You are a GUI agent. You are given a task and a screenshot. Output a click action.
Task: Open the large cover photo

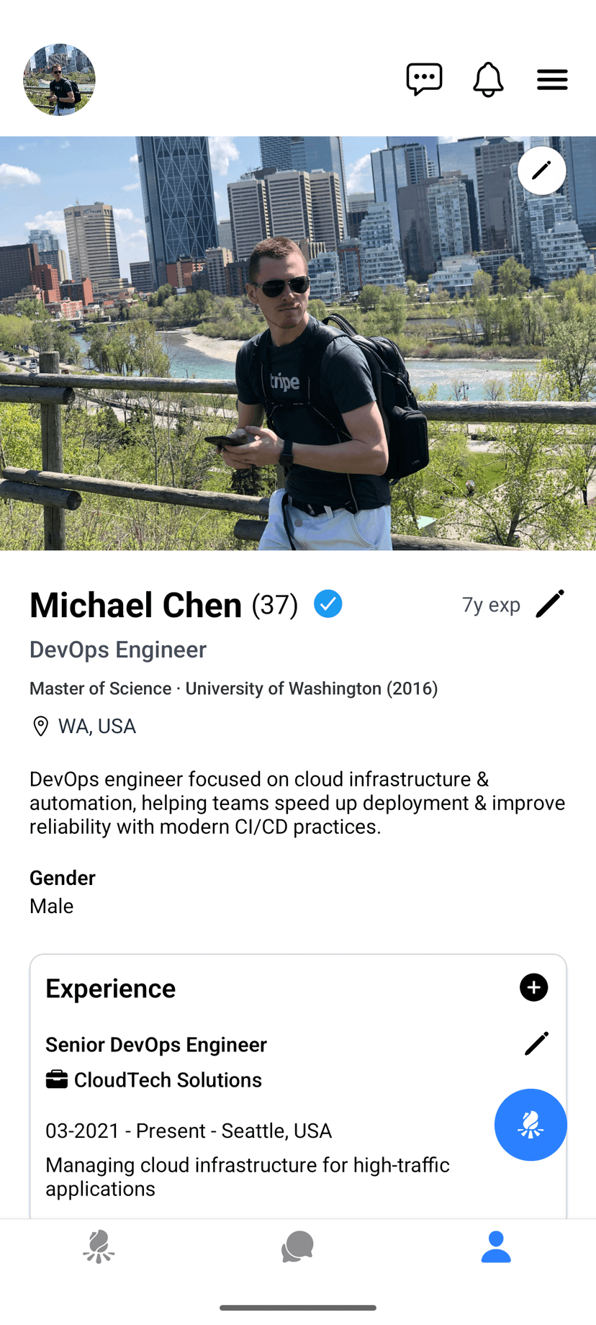click(298, 343)
